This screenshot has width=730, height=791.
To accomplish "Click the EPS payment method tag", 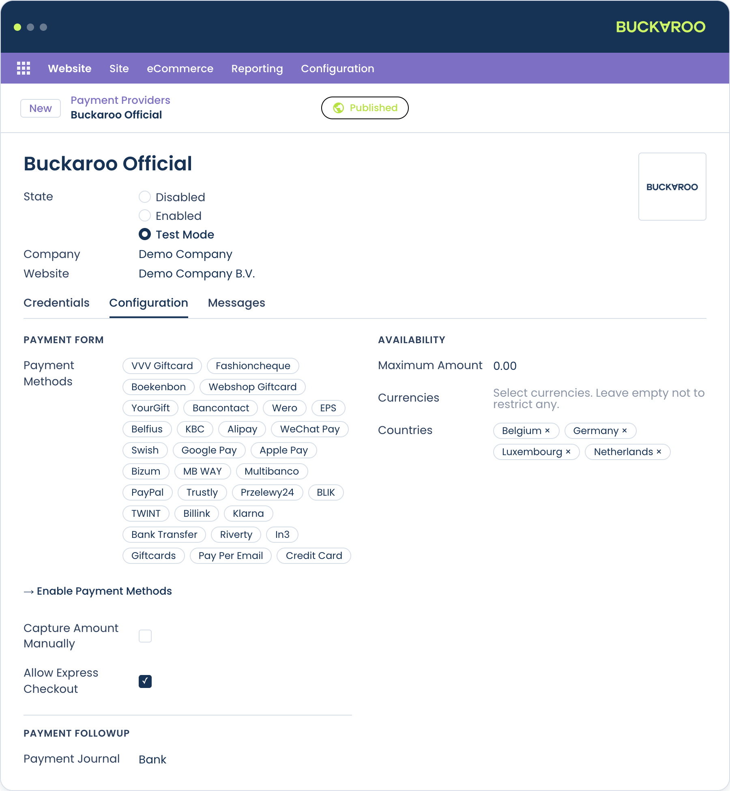I will 328,408.
